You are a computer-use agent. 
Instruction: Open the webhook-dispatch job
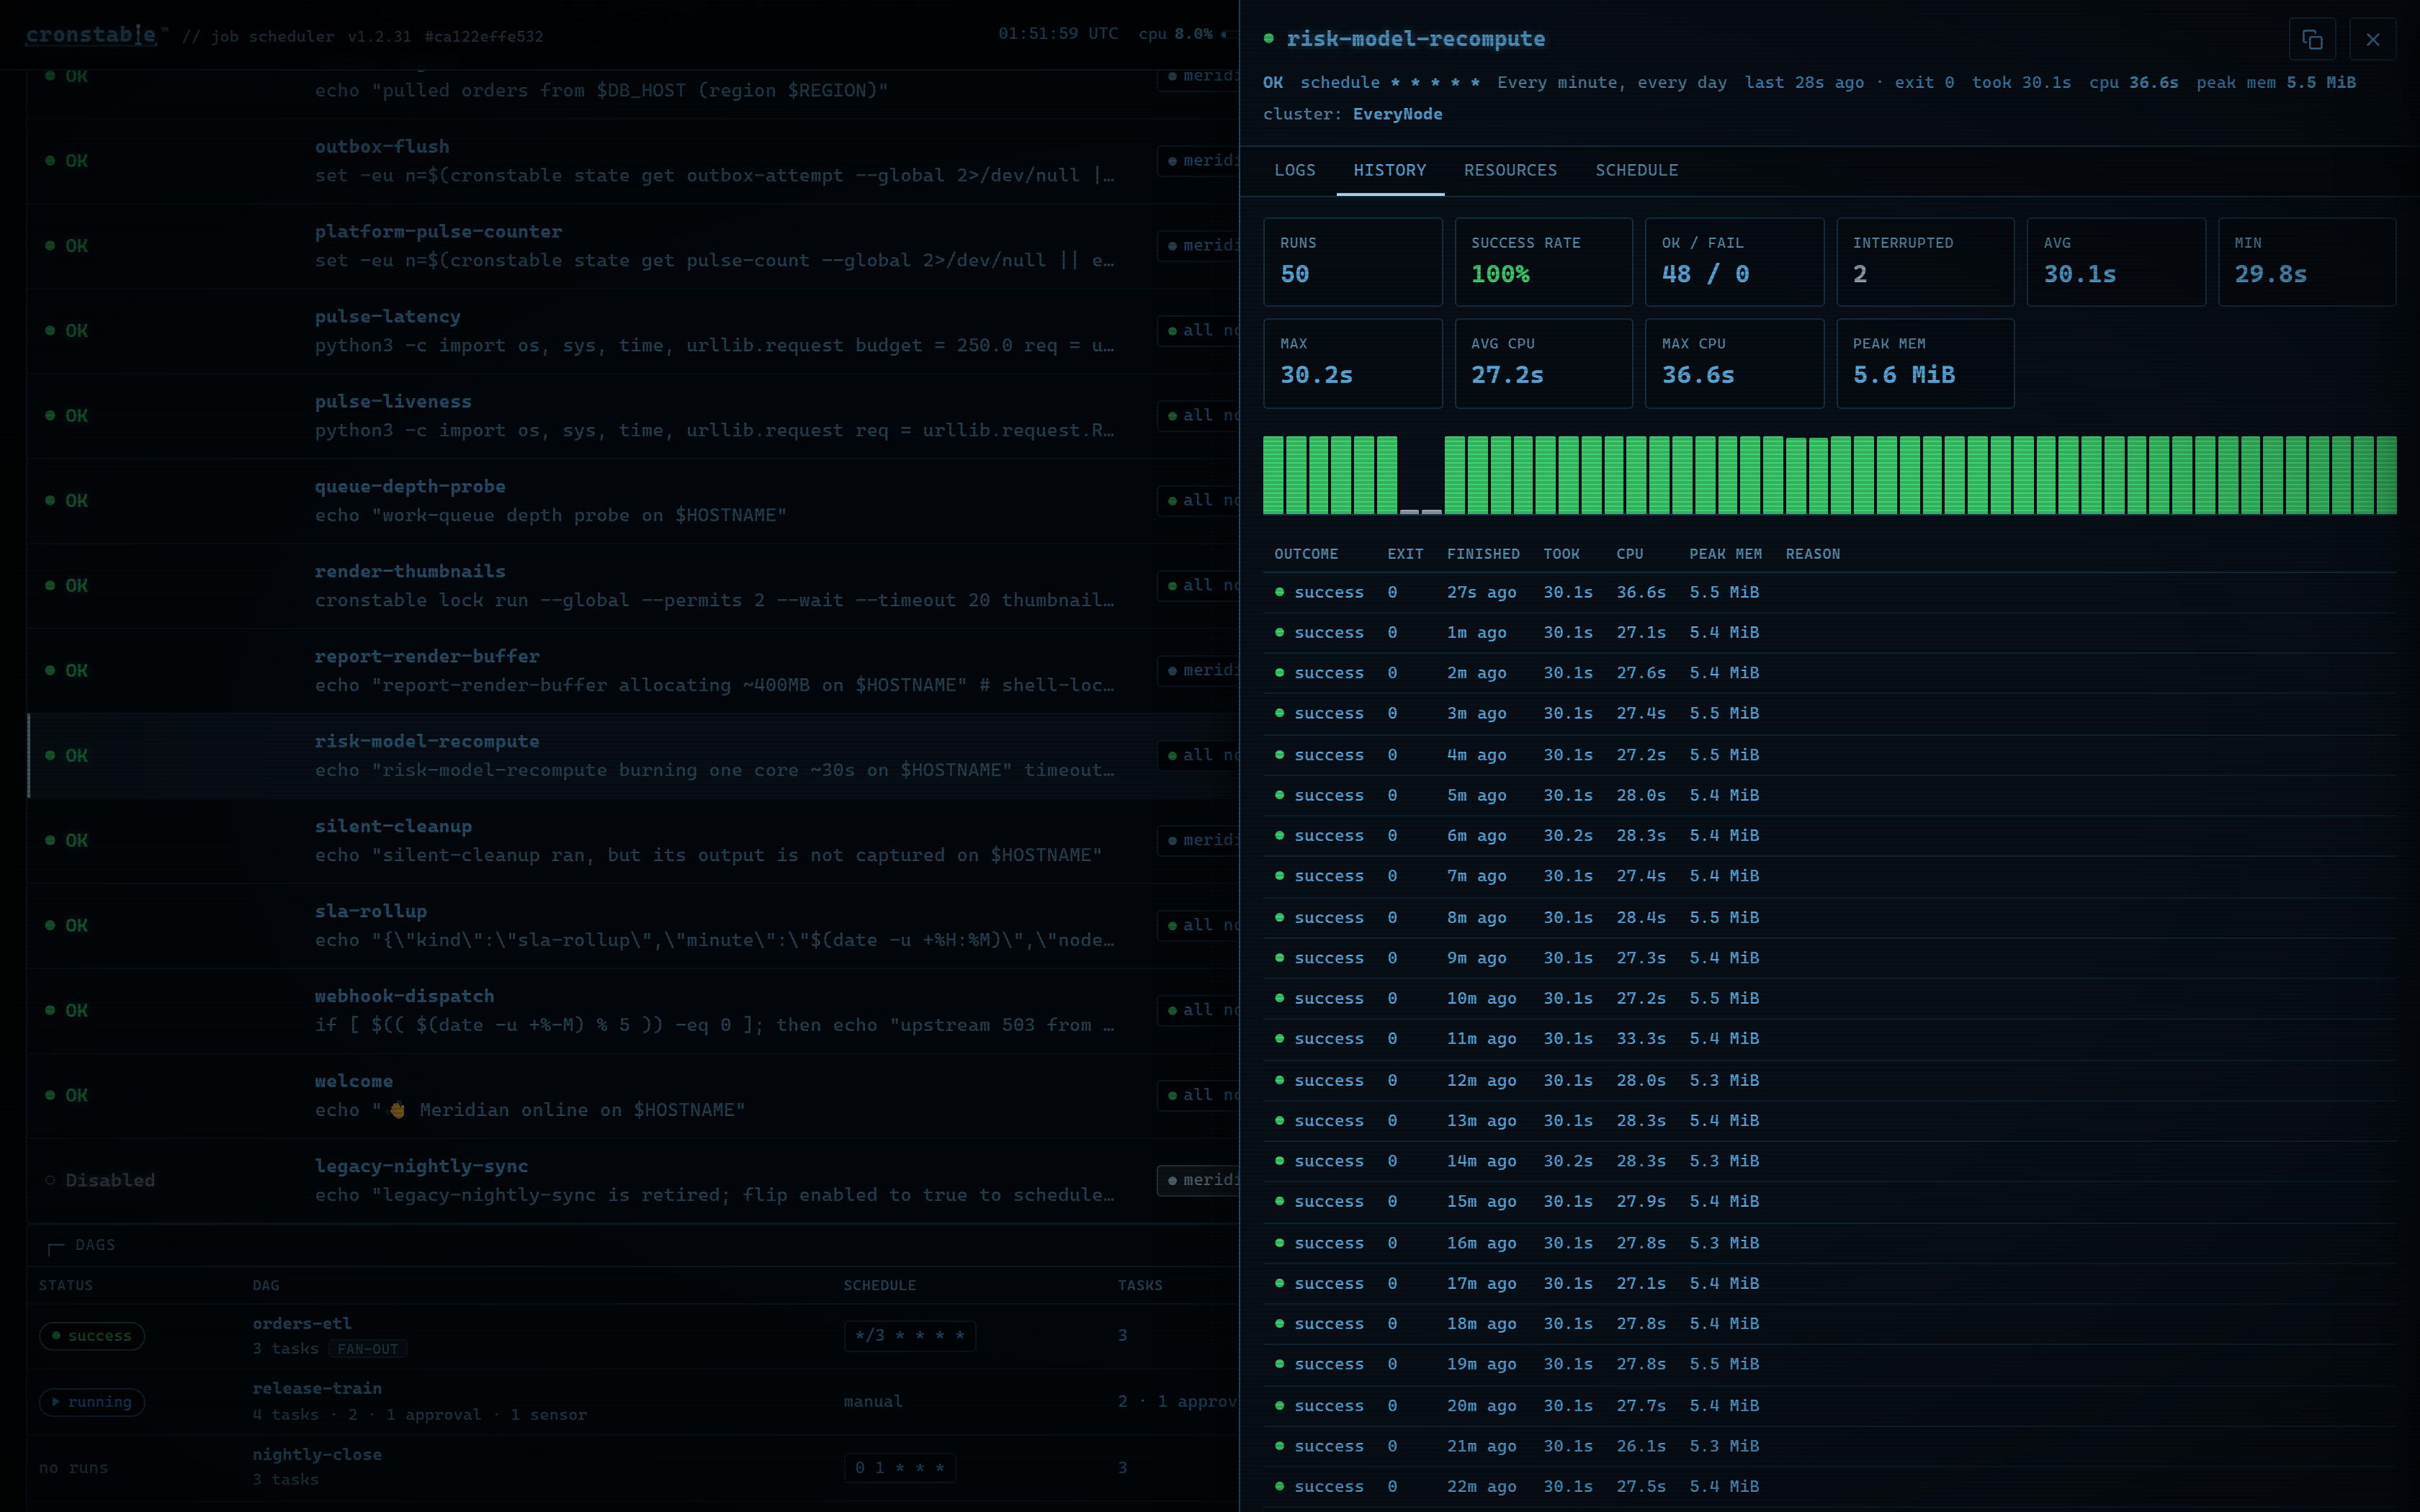pyautogui.click(x=632, y=1011)
